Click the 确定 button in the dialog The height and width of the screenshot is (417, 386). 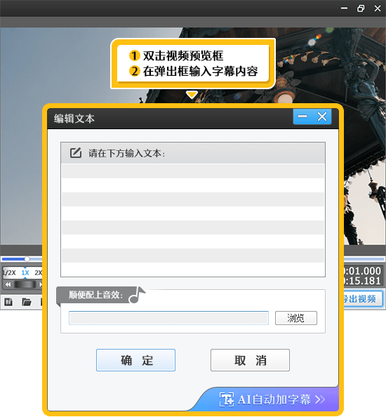tap(135, 360)
